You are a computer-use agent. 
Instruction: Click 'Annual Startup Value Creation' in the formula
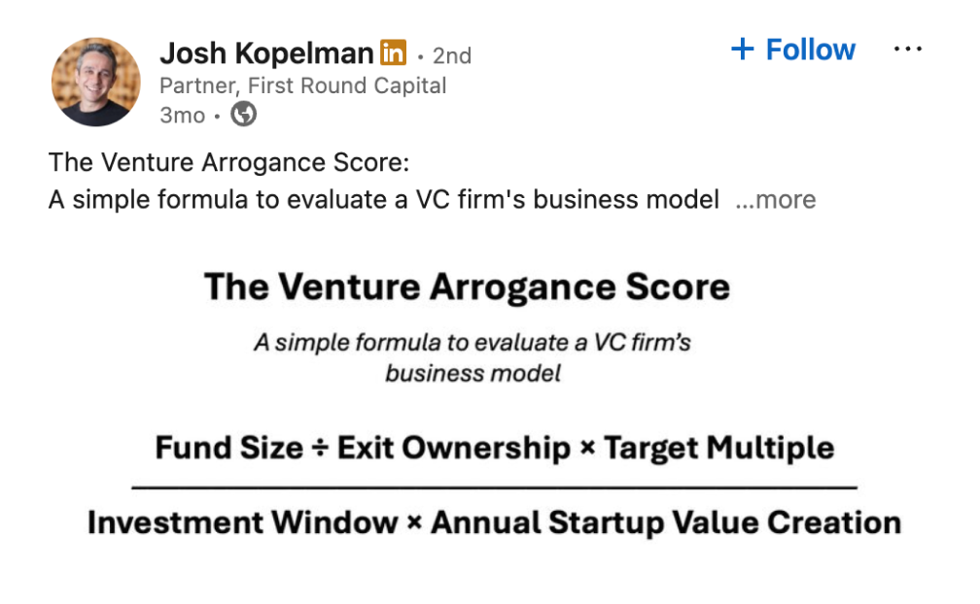[666, 522]
